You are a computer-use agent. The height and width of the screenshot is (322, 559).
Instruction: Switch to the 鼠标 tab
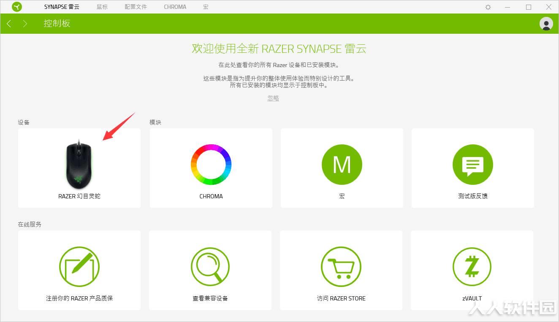point(102,7)
